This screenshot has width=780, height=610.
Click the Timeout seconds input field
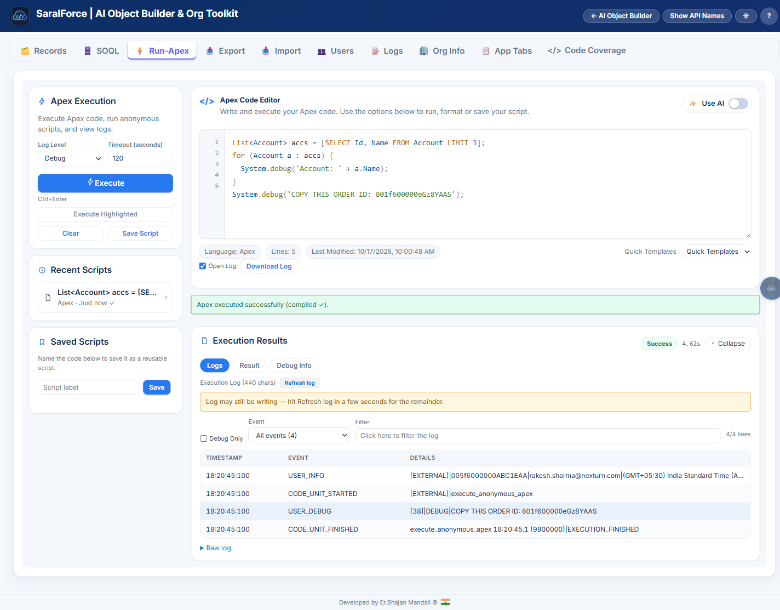point(140,158)
